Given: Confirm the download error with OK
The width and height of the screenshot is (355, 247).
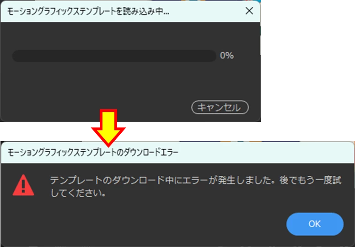Looking at the screenshot, I should click(x=315, y=224).
